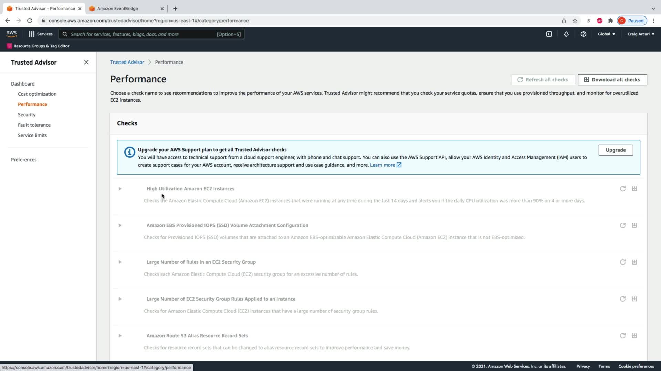Click the notifications bell icon

566,34
